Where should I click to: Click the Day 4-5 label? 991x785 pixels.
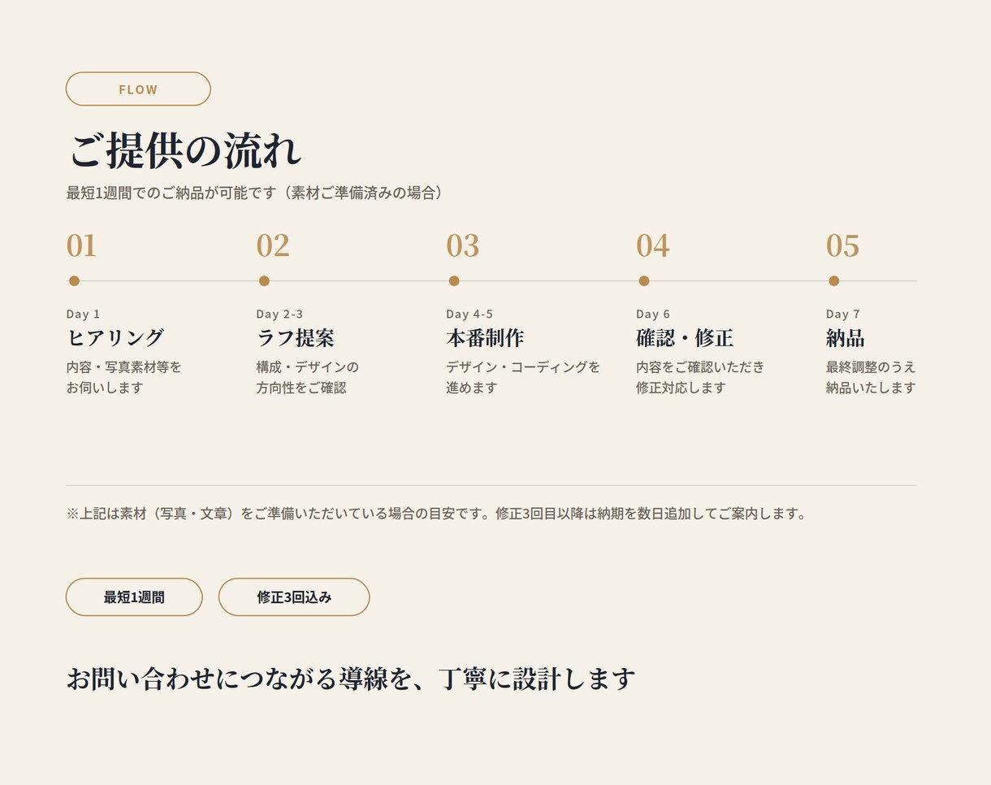(x=470, y=314)
